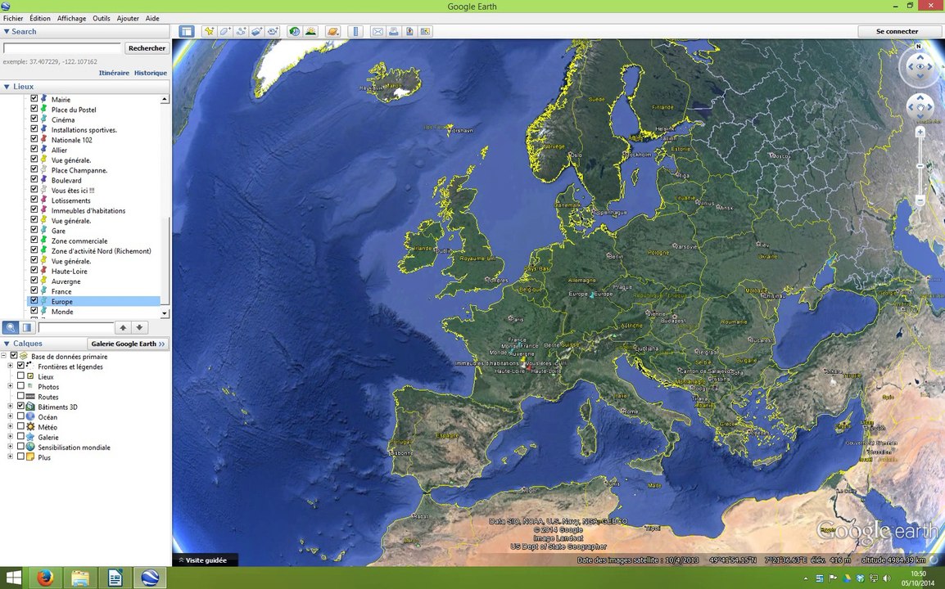
Task: Open Firefox from the taskbar
Action: pyautogui.click(x=45, y=578)
